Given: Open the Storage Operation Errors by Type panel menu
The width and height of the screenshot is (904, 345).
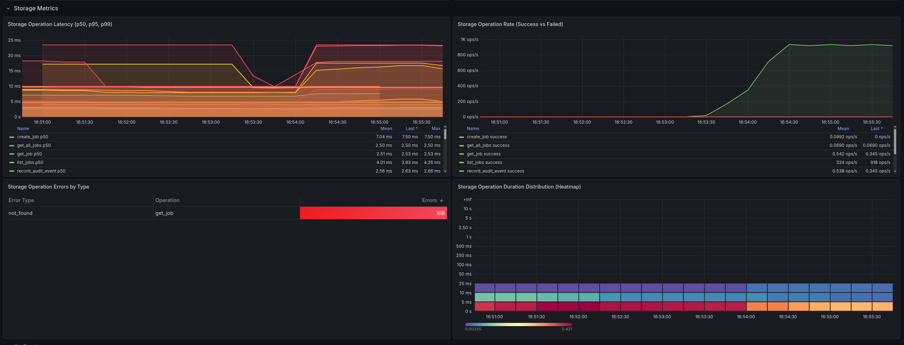Looking at the screenshot, I should [49, 187].
